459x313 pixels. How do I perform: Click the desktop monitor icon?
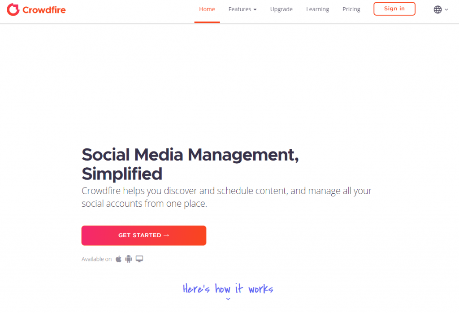click(139, 259)
